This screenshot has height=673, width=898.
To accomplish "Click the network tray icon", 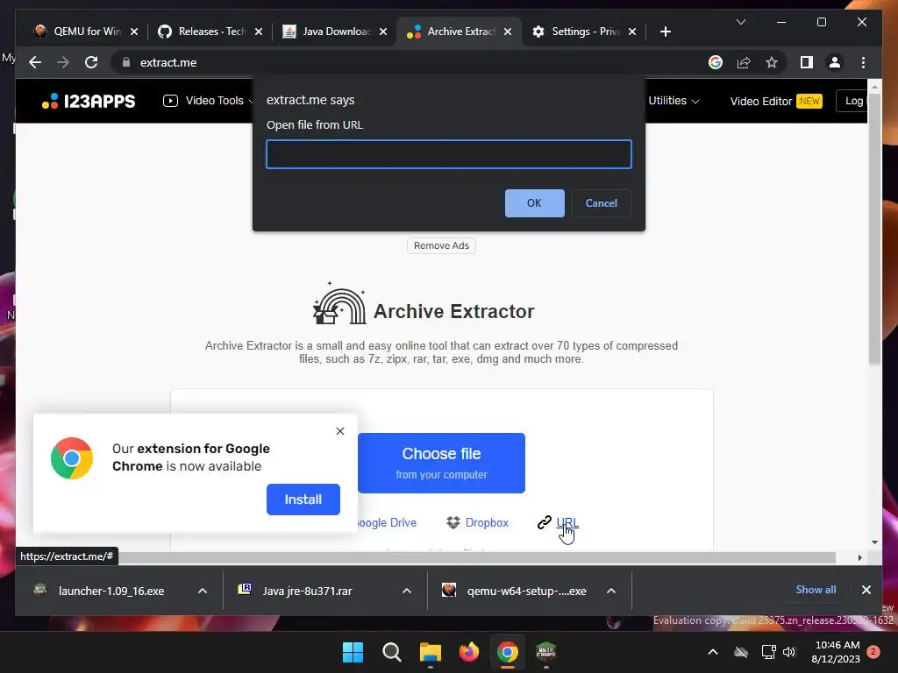I will tap(768, 652).
